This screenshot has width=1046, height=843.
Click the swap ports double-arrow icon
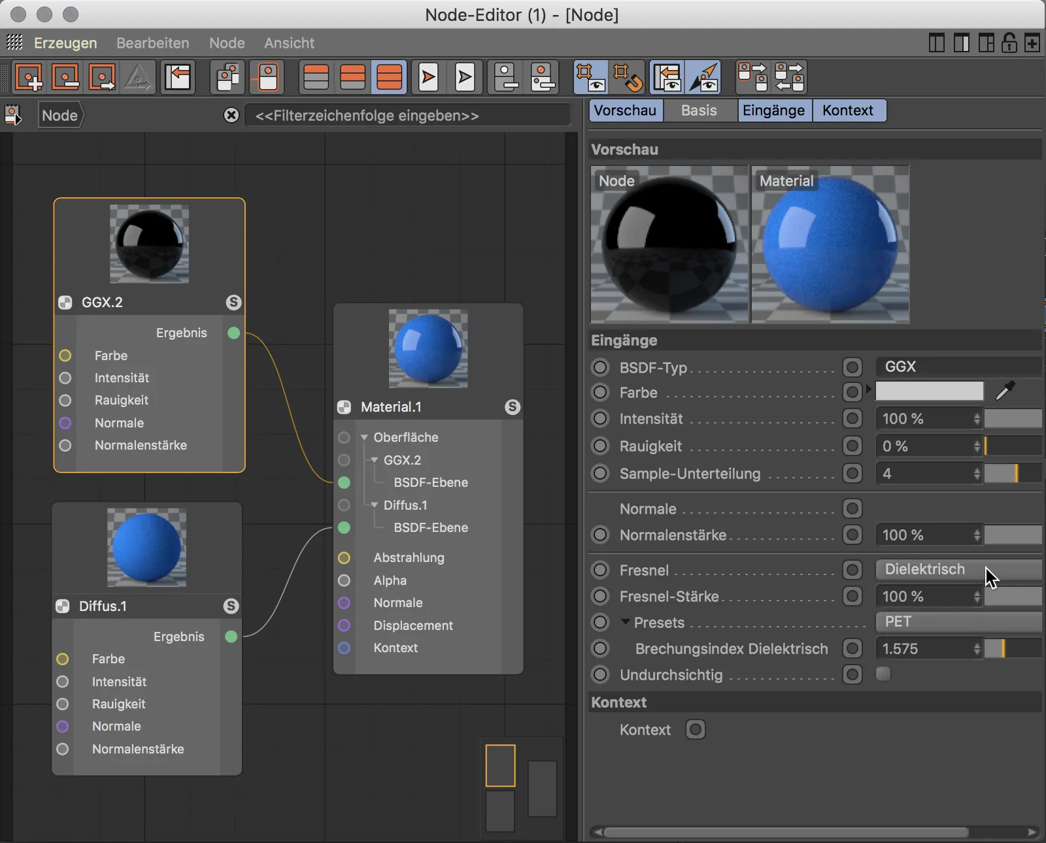point(789,77)
